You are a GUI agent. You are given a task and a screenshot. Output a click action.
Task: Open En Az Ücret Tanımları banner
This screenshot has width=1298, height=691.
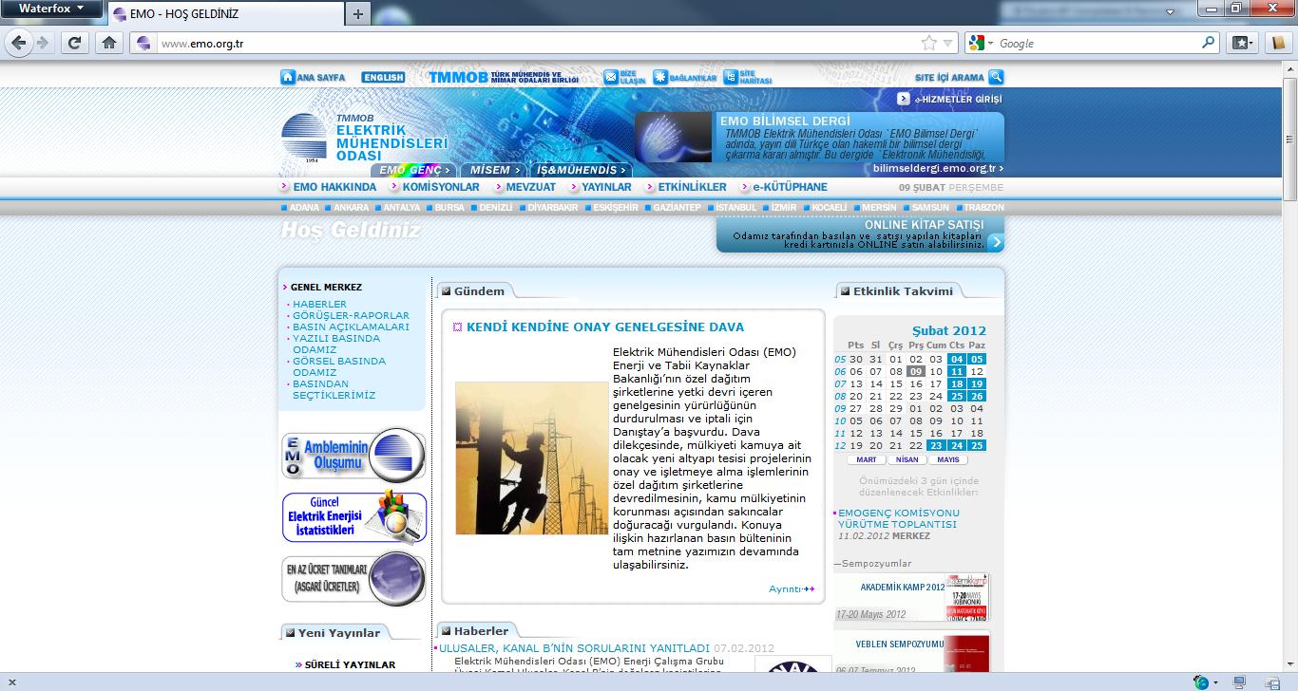[x=353, y=578]
